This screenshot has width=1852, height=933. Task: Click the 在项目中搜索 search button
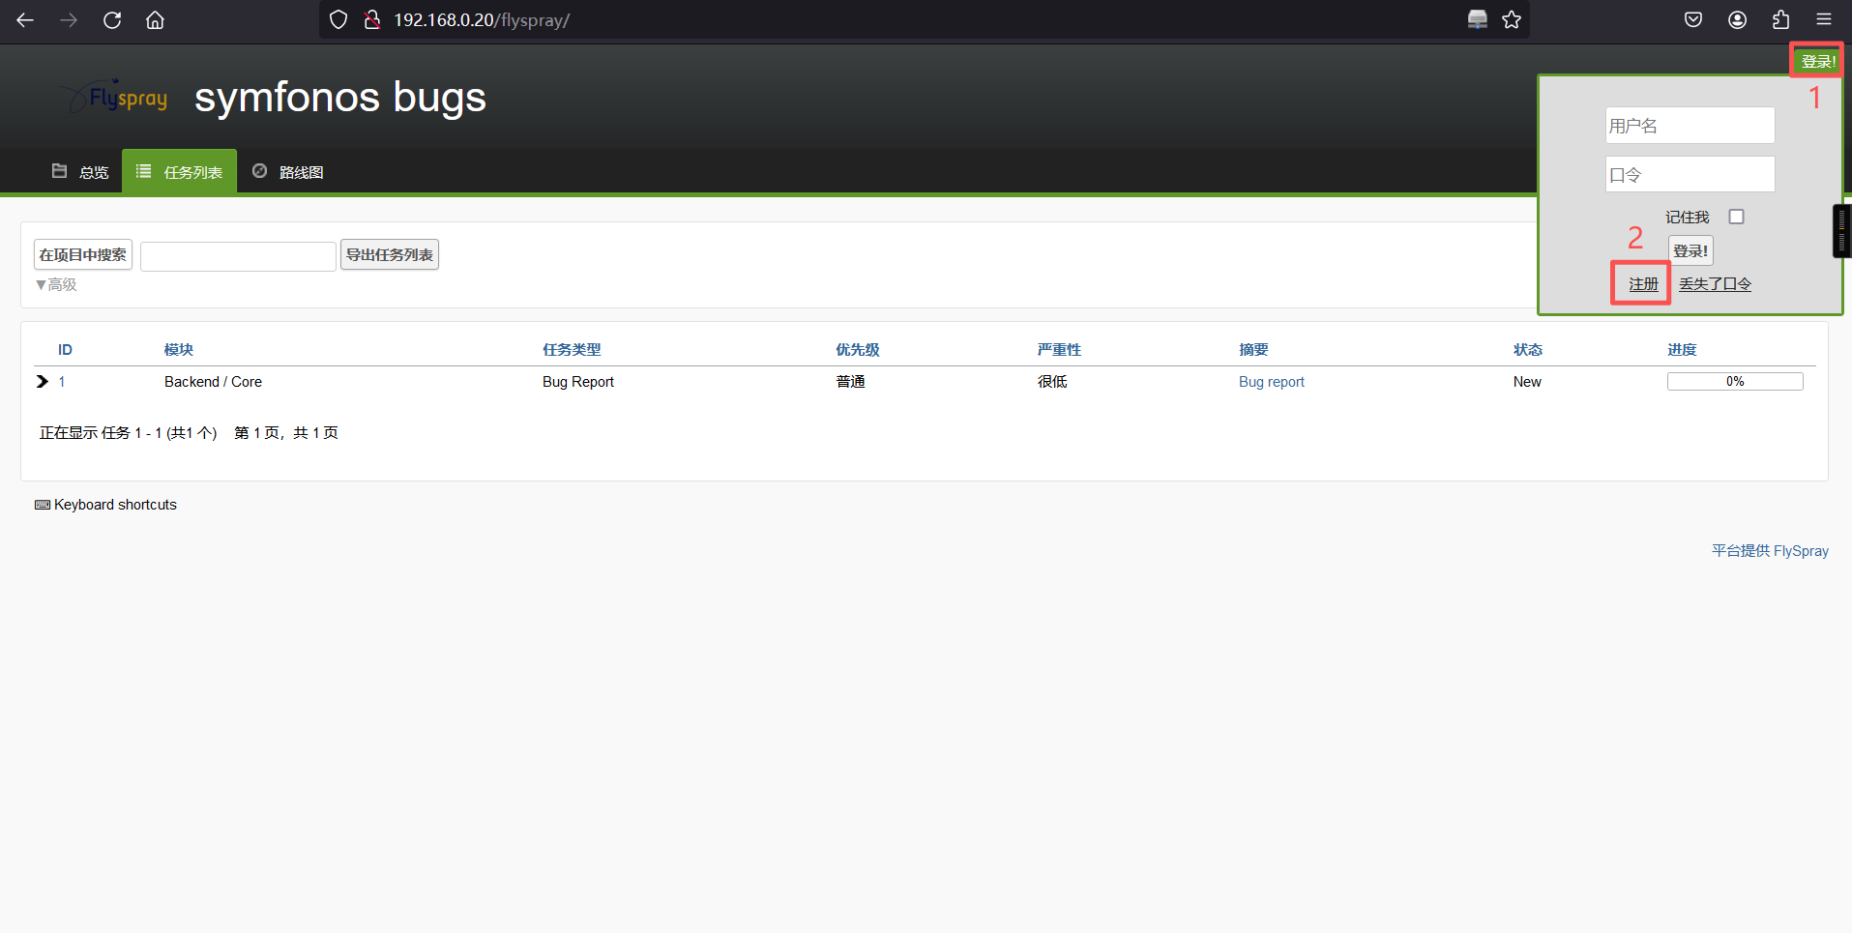click(x=83, y=254)
